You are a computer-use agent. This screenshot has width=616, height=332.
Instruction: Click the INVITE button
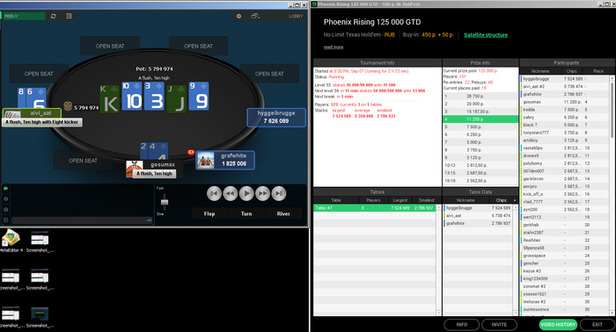pos(499,325)
